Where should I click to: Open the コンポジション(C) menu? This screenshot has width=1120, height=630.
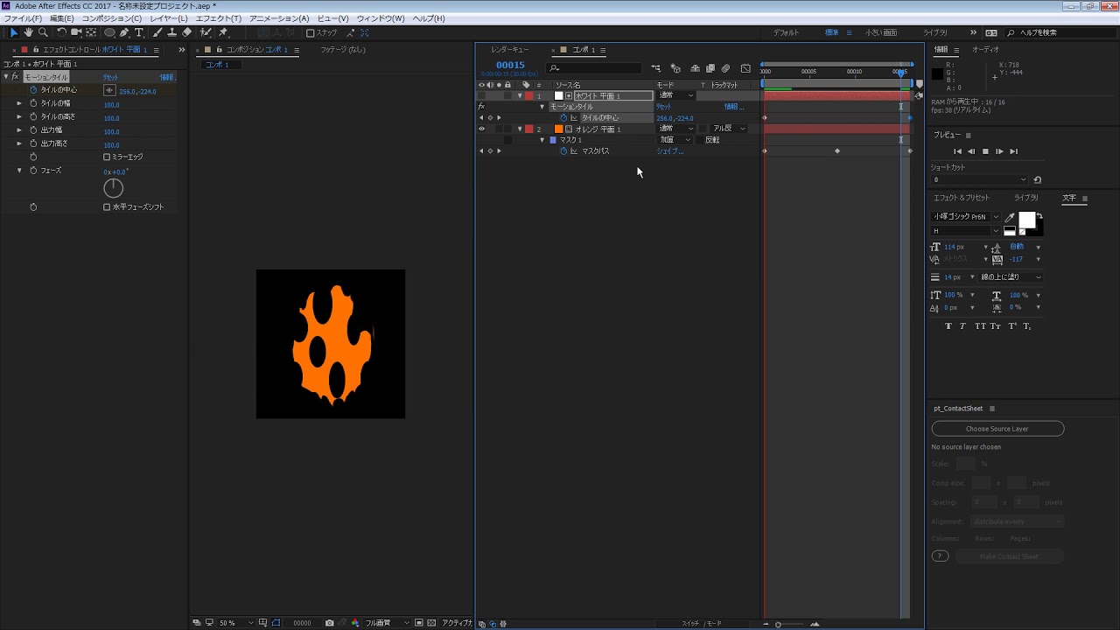(x=112, y=18)
